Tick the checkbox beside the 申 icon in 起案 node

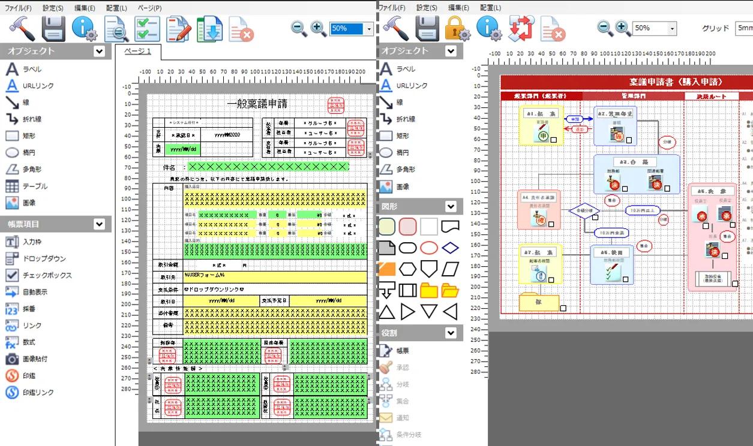[x=553, y=140]
